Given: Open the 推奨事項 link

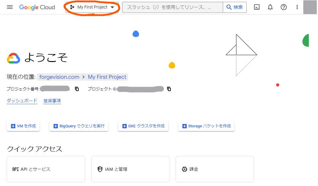Looking at the screenshot, I should pos(52,101).
